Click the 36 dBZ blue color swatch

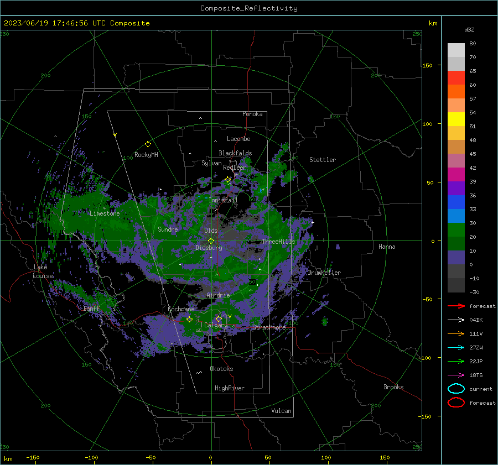pos(456,202)
